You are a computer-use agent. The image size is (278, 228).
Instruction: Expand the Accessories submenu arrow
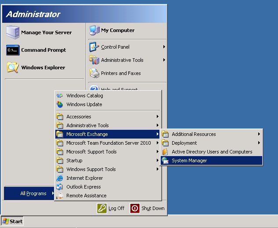point(157,117)
